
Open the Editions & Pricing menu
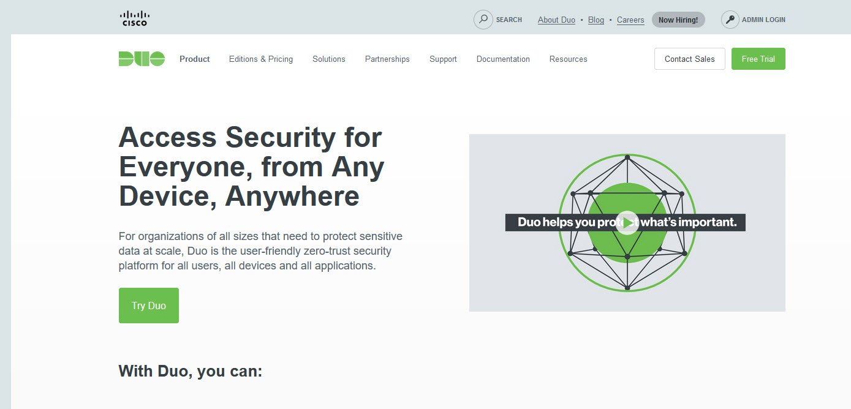point(261,59)
